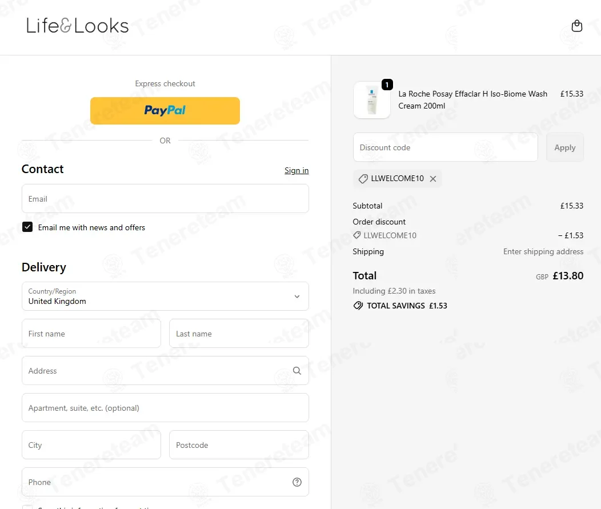Viewport: 601px width, 509px height.
Task: Pay with PayPal express checkout
Action: [165, 111]
